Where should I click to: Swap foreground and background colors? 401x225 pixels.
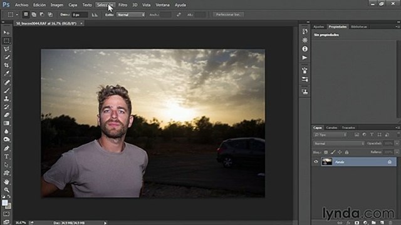9,197
